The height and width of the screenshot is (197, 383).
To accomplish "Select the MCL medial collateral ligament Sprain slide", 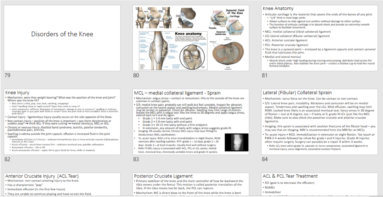I will click(191, 122).
